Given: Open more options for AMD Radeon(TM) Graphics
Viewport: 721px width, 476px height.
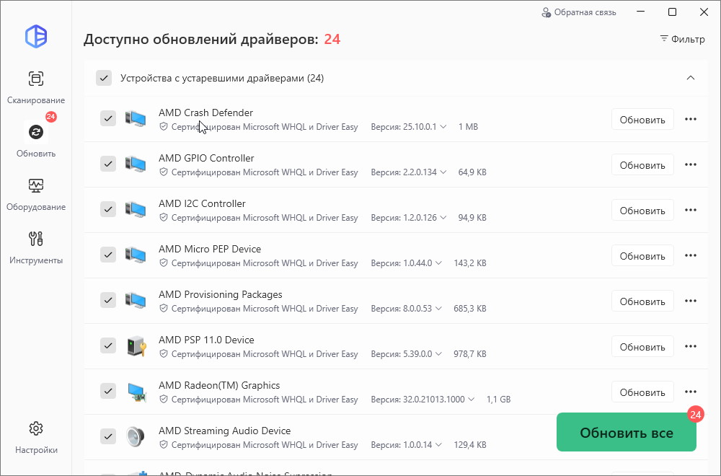Looking at the screenshot, I should point(691,392).
